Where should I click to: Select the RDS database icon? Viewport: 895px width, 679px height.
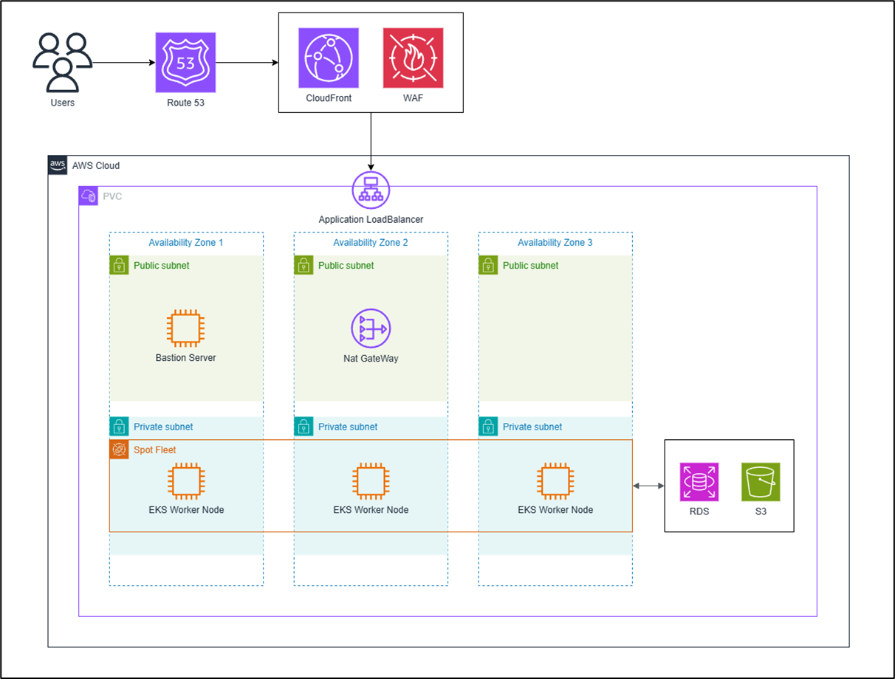click(699, 483)
